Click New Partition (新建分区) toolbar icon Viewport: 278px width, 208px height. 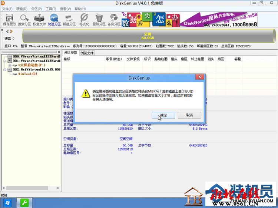(69, 20)
